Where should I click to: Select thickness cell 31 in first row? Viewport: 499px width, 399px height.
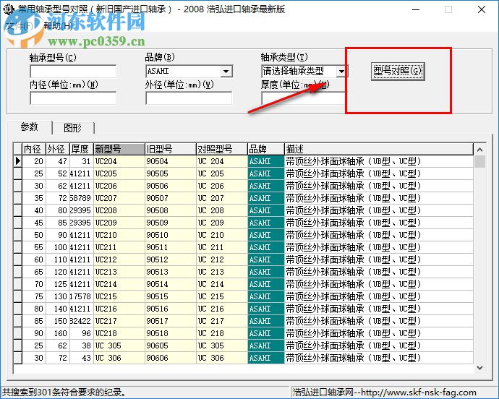pos(82,161)
